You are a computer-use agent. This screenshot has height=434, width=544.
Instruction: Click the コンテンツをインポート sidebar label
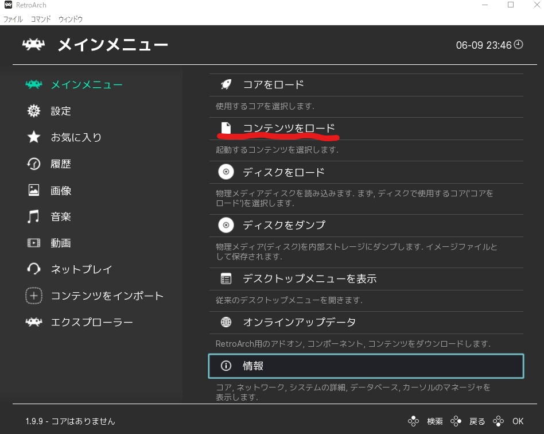[107, 296]
